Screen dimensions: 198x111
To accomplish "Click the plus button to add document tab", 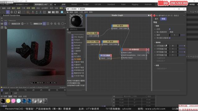I will pyautogui.click(x=55, y=5).
